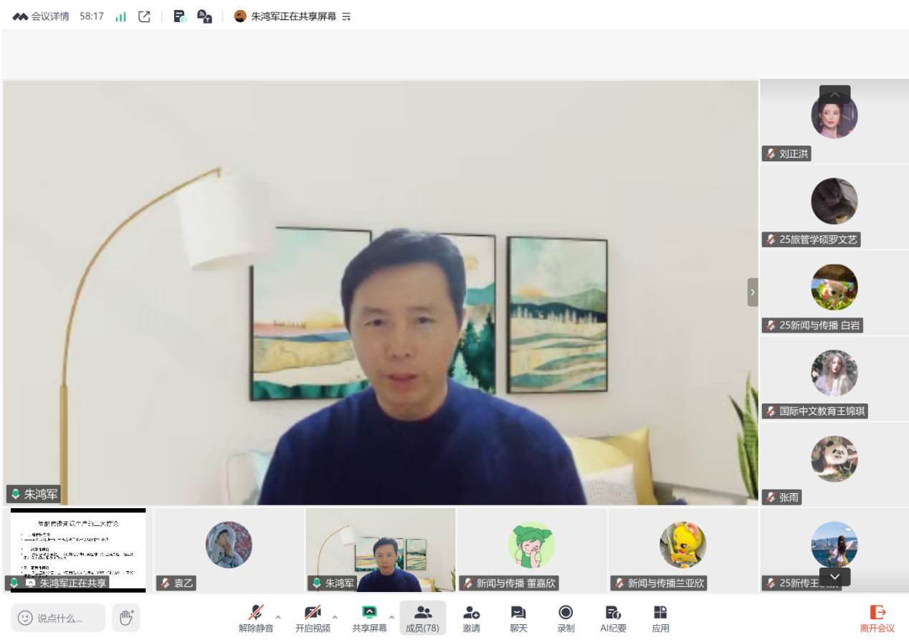Click the 说点什么 message input field

[60, 618]
